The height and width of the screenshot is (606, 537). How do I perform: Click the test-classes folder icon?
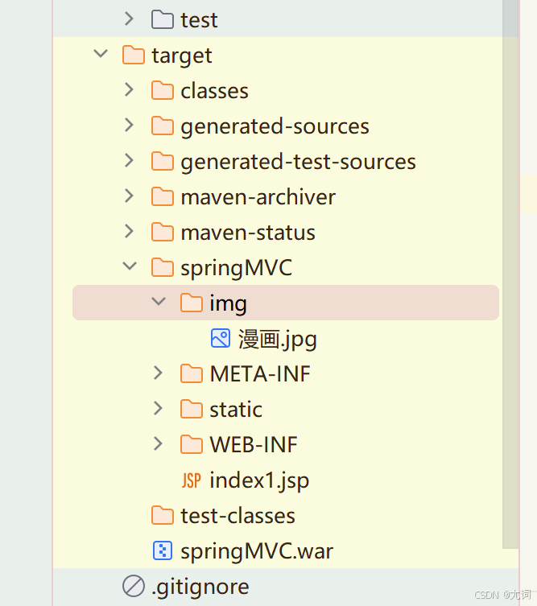pos(163,516)
